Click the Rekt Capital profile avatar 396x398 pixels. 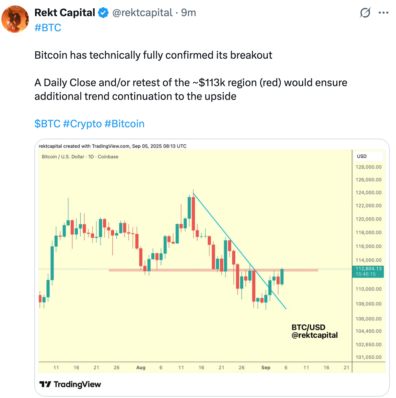pyautogui.click(x=15, y=19)
